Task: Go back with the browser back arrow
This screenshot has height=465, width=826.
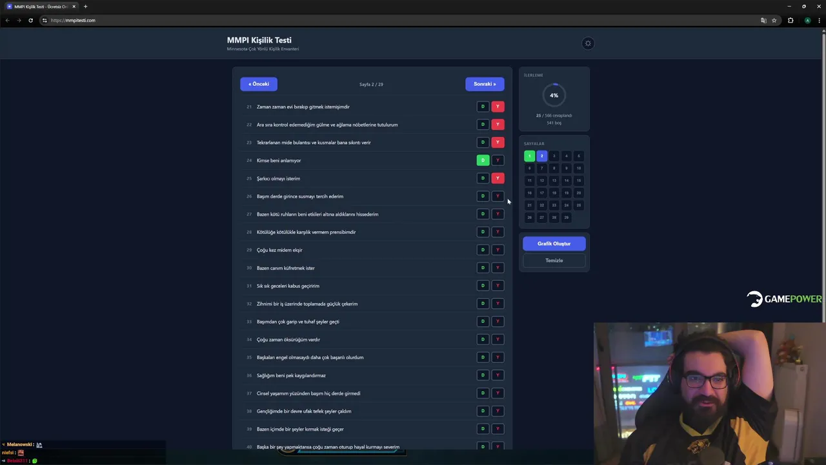Action: pos(7,20)
